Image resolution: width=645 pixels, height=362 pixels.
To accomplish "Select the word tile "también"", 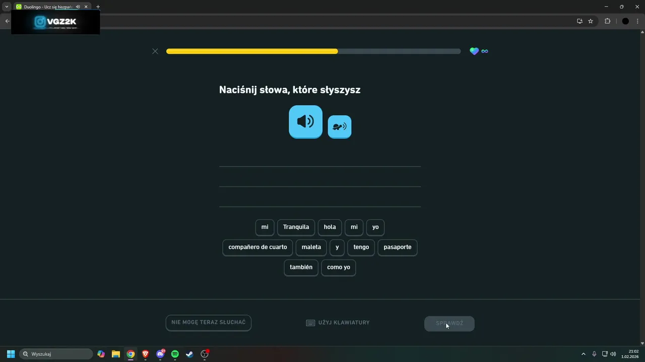I will click(301, 267).
